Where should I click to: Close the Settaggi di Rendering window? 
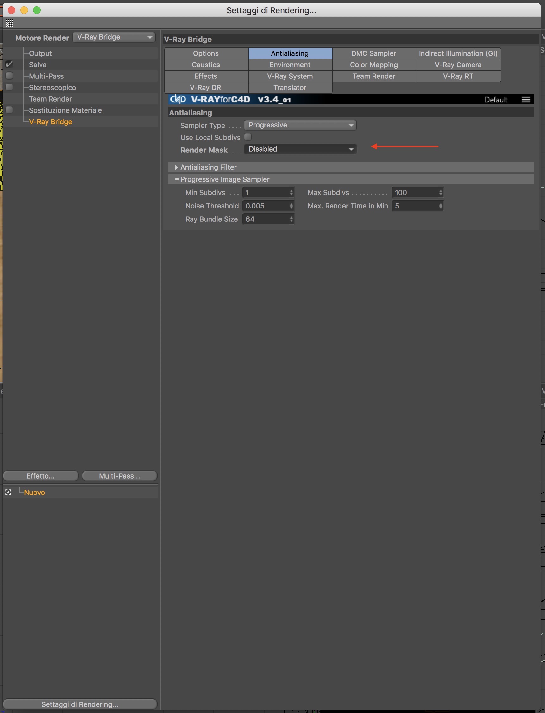11,10
